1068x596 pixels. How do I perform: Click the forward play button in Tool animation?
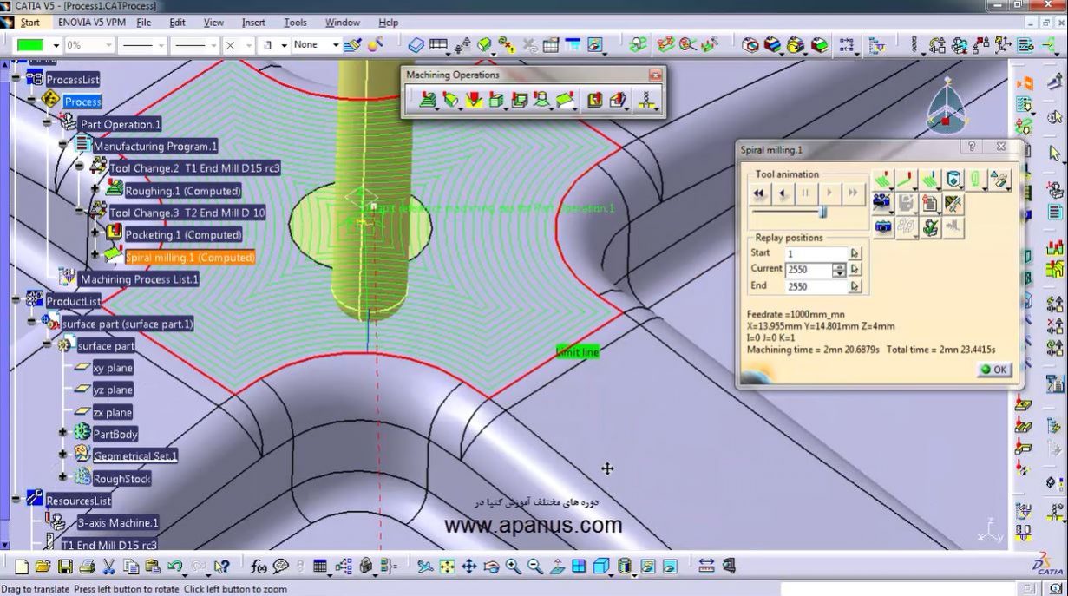(x=829, y=193)
